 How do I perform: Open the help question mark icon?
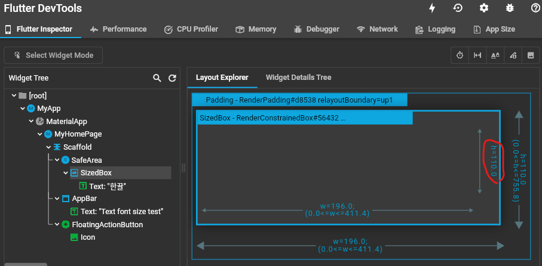point(535,8)
